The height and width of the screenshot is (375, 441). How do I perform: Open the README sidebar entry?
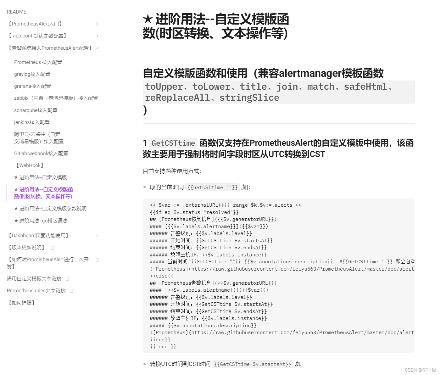[17, 12]
